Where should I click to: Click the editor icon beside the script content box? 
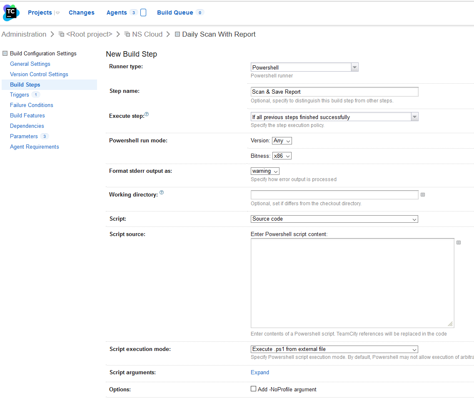coord(459,242)
